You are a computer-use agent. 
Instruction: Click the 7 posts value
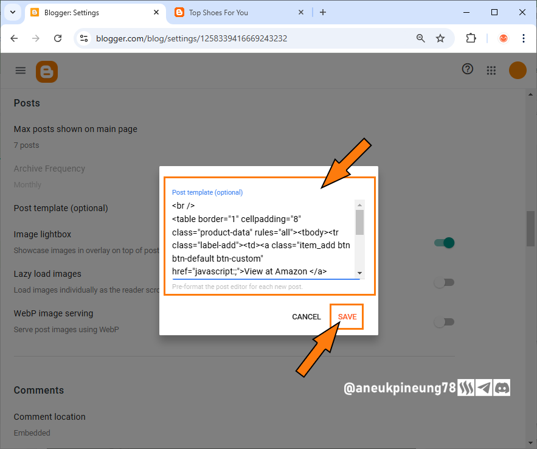[26, 145]
